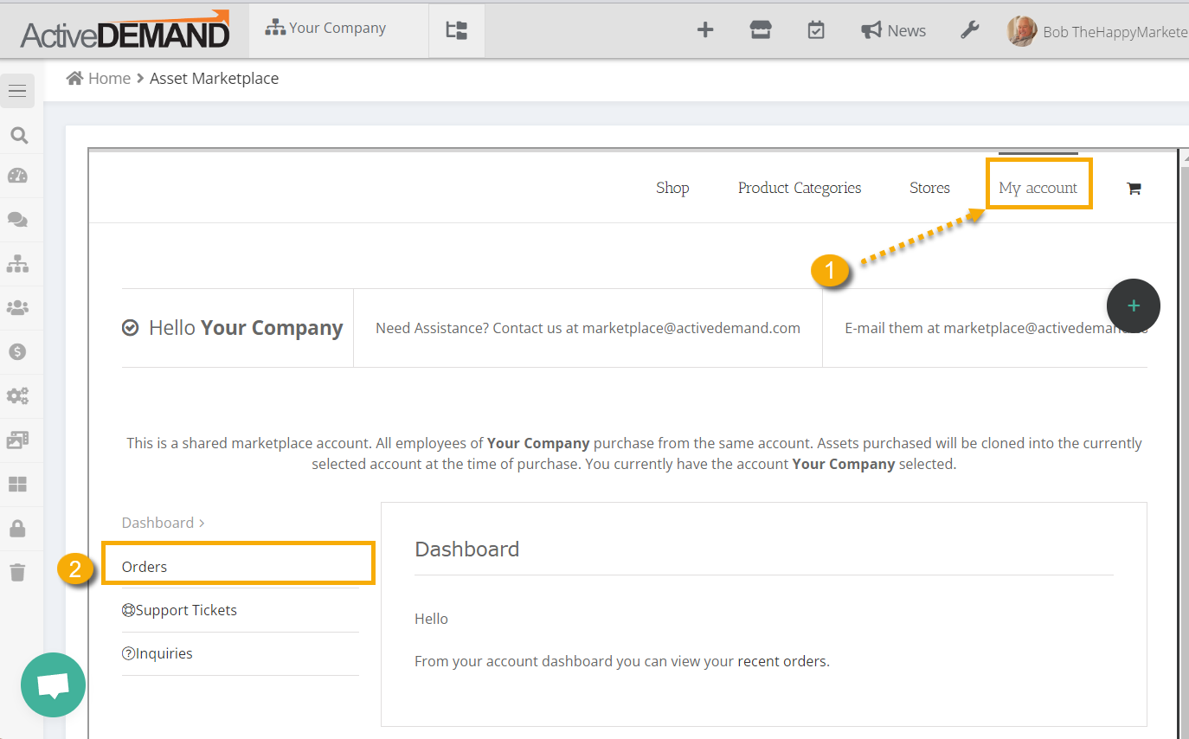Open the contacts people sidebar icon
Screen dimensions: 1189x739
tap(17, 307)
